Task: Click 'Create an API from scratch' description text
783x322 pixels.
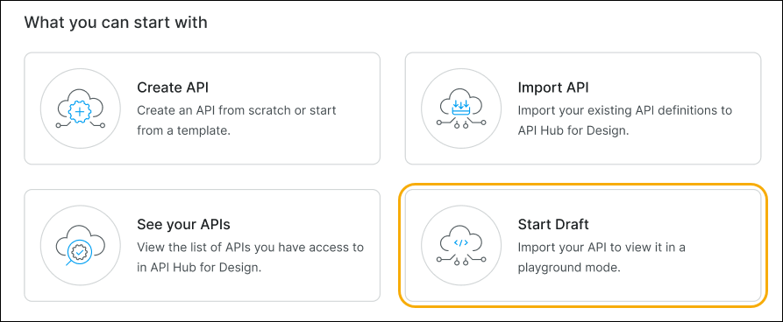Action: coord(237,121)
